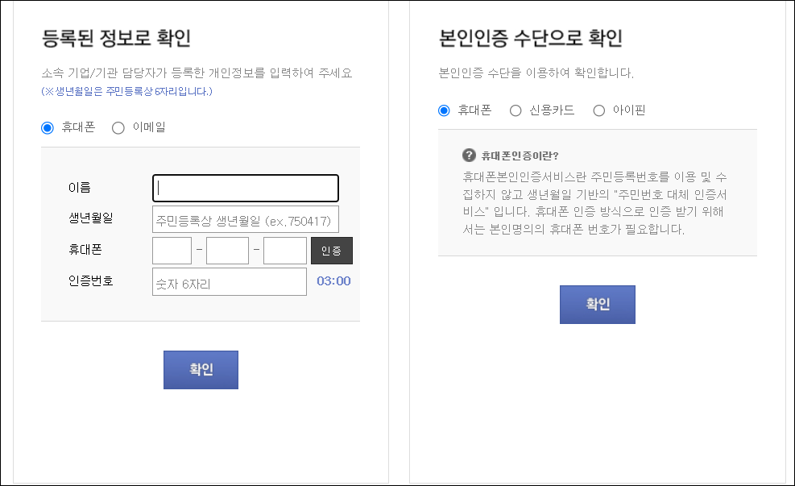The image size is (795, 486).
Task: Switch verification method to 이메일
Action: point(118,127)
